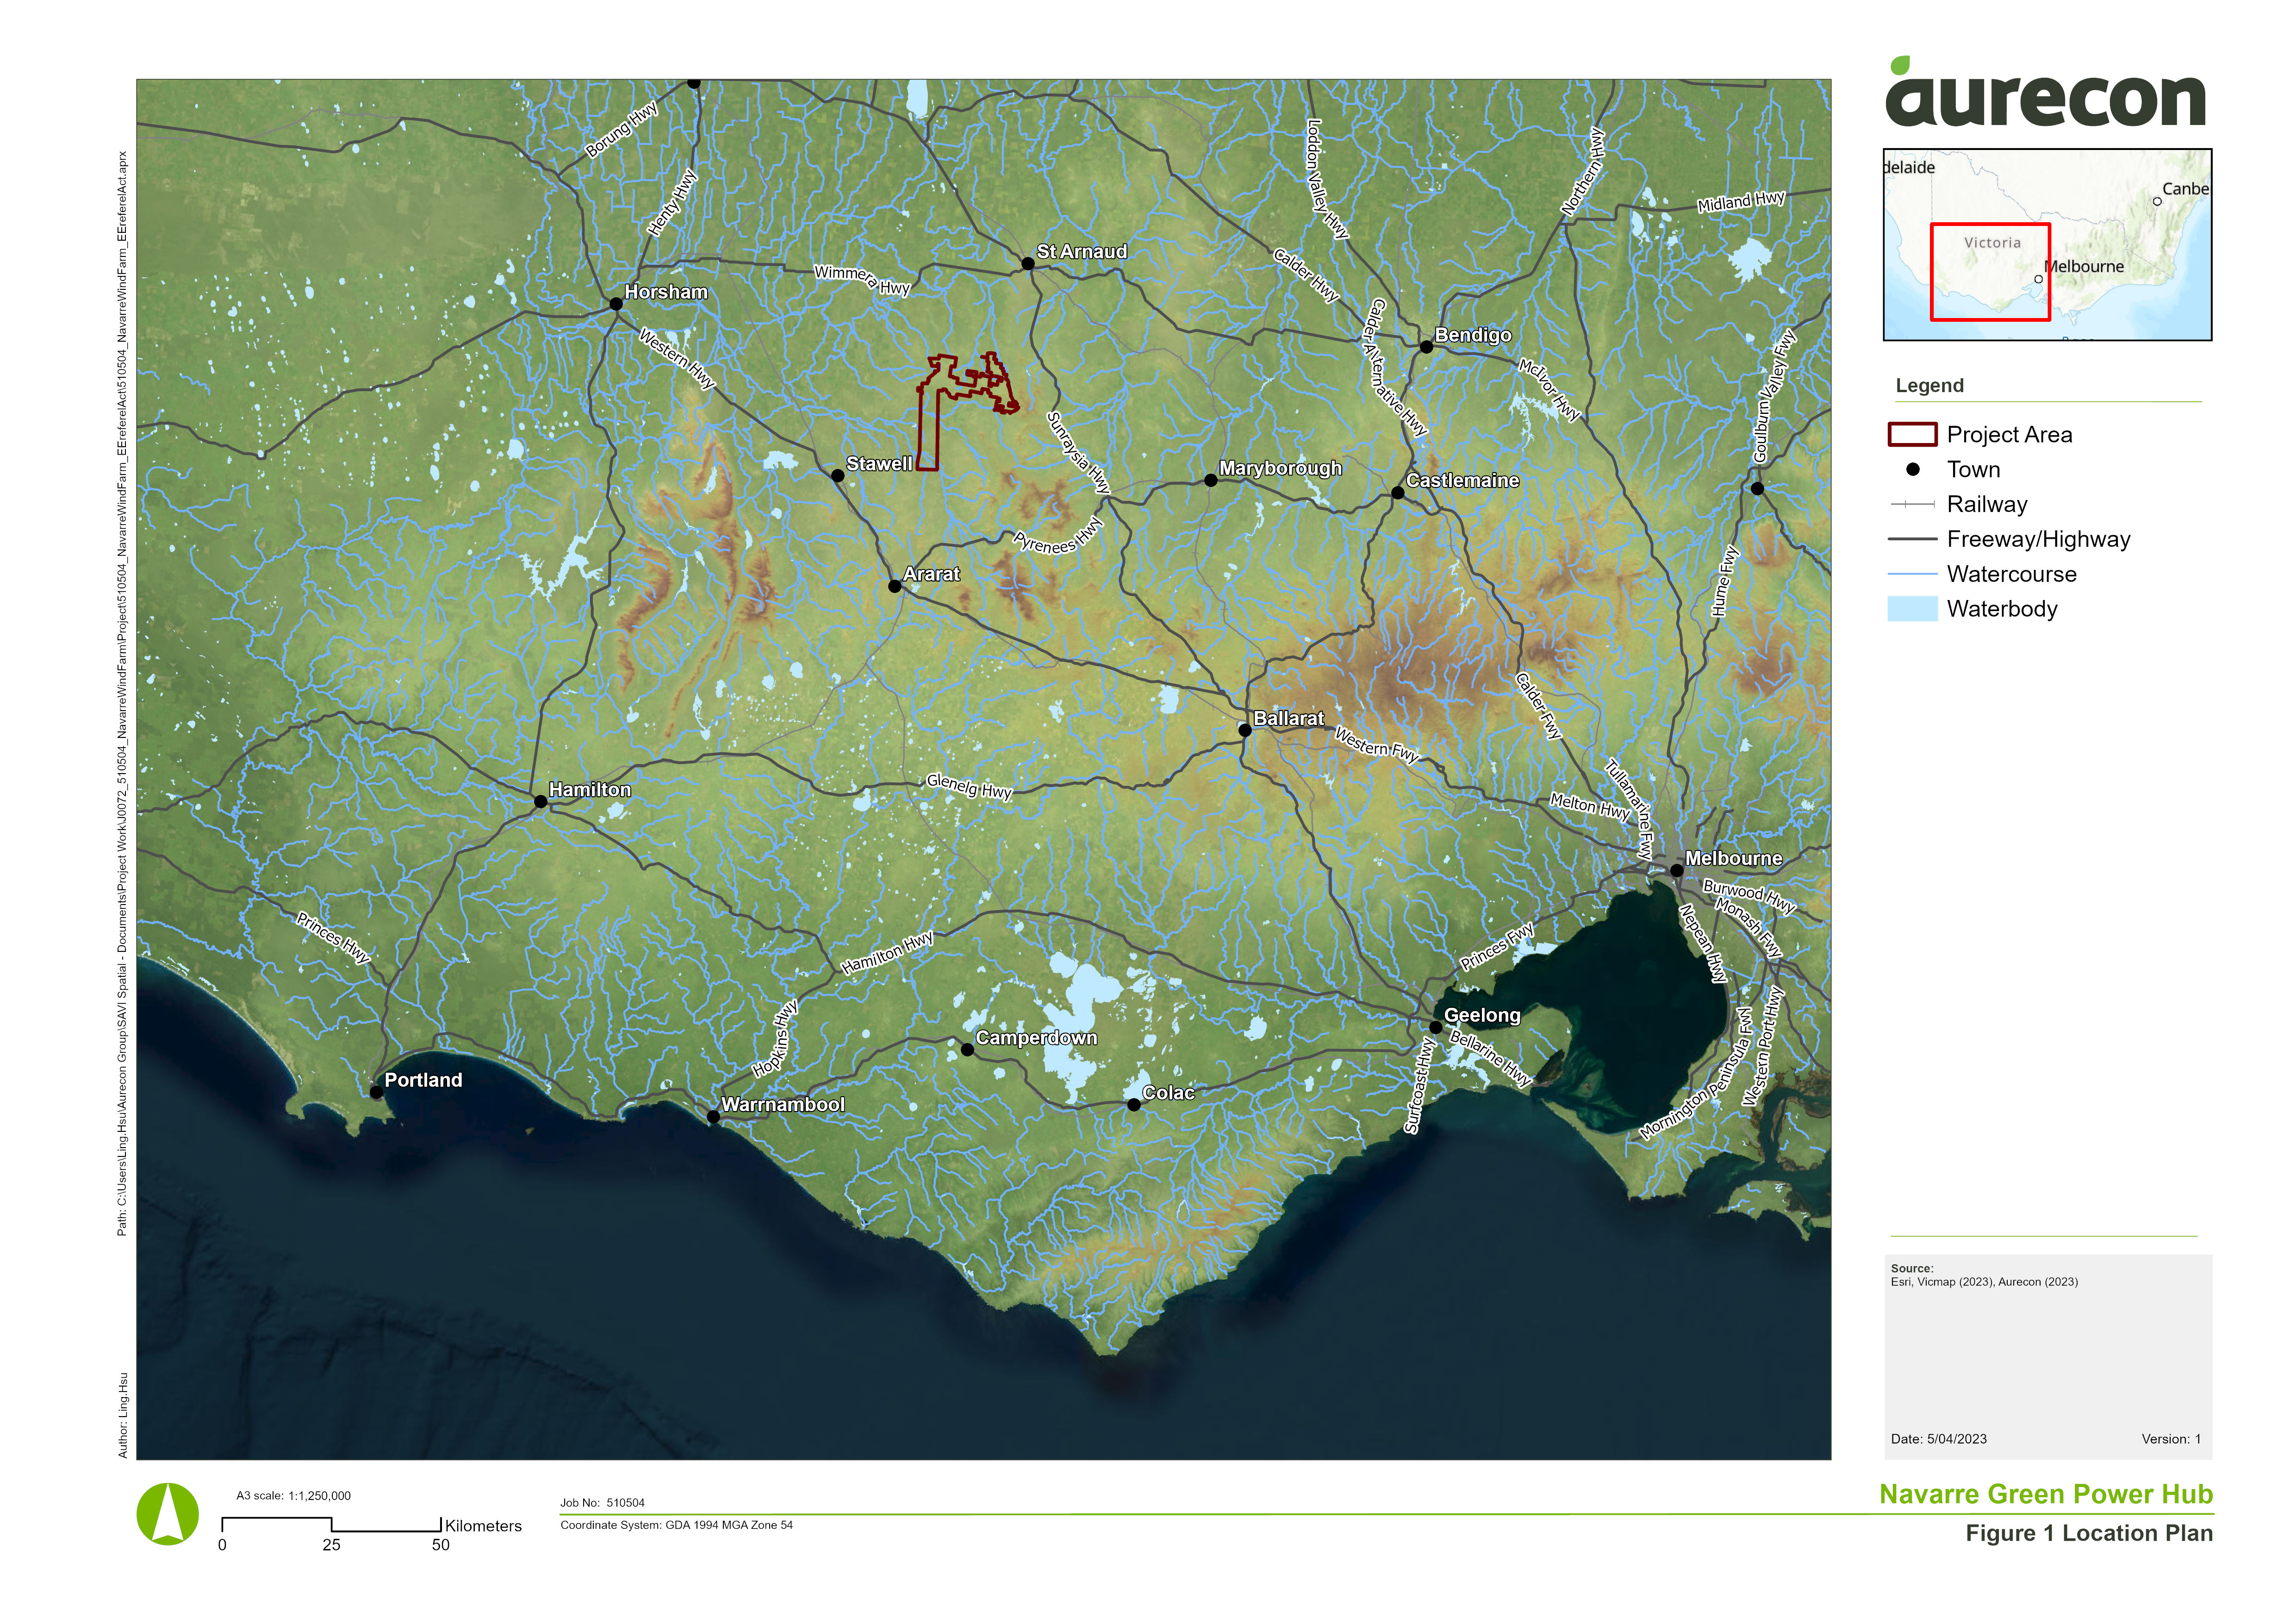Click the Project Area legend symbol
Screen dimensions: 2296x1624
tap(1912, 434)
